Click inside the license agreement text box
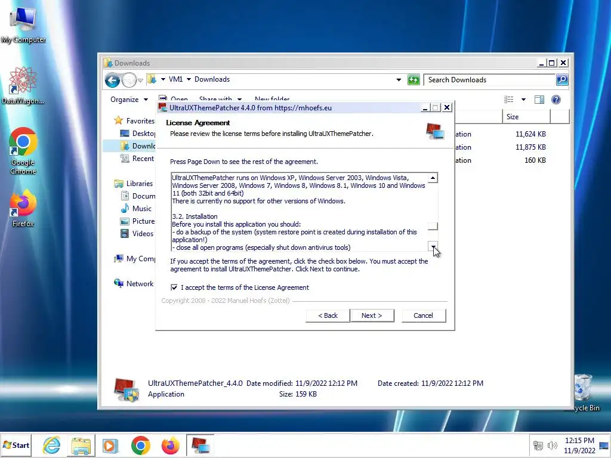Image resolution: width=611 pixels, height=458 pixels. [x=300, y=212]
